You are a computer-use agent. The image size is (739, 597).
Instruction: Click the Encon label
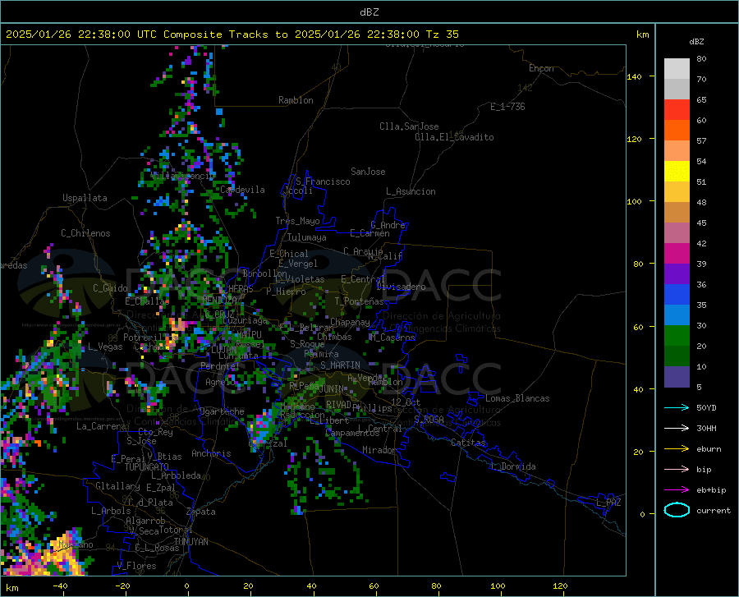click(541, 68)
